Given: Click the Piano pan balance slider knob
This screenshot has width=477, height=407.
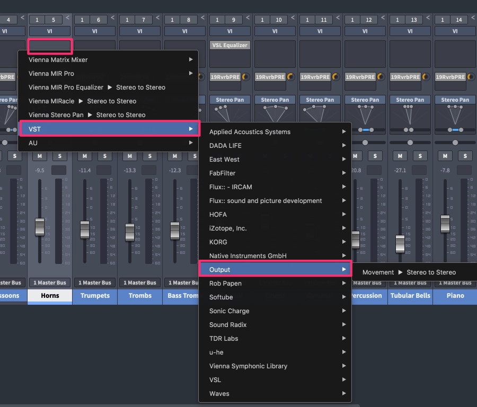Looking at the screenshot, I should click(x=455, y=143).
